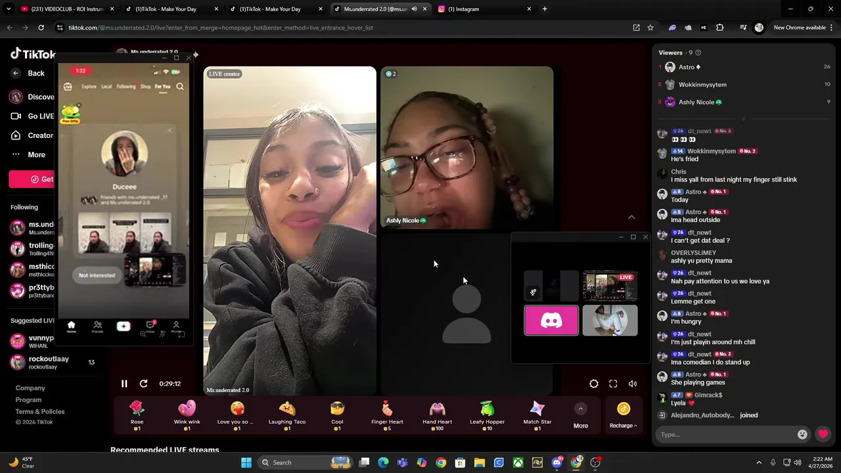The height and width of the screenshot is (473, 841).
Task: Collapse guest panel up-chevron
Action: 631,217
